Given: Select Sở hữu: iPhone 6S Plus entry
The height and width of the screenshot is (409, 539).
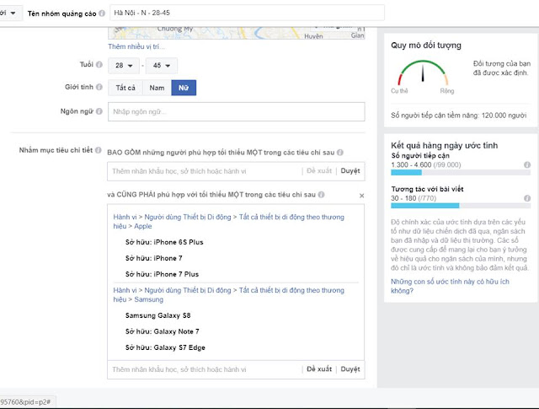Looking at the screenshot, I should 164,242.
